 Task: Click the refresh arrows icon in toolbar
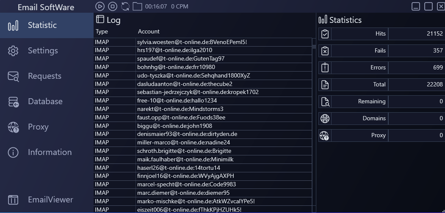[125, 6]
